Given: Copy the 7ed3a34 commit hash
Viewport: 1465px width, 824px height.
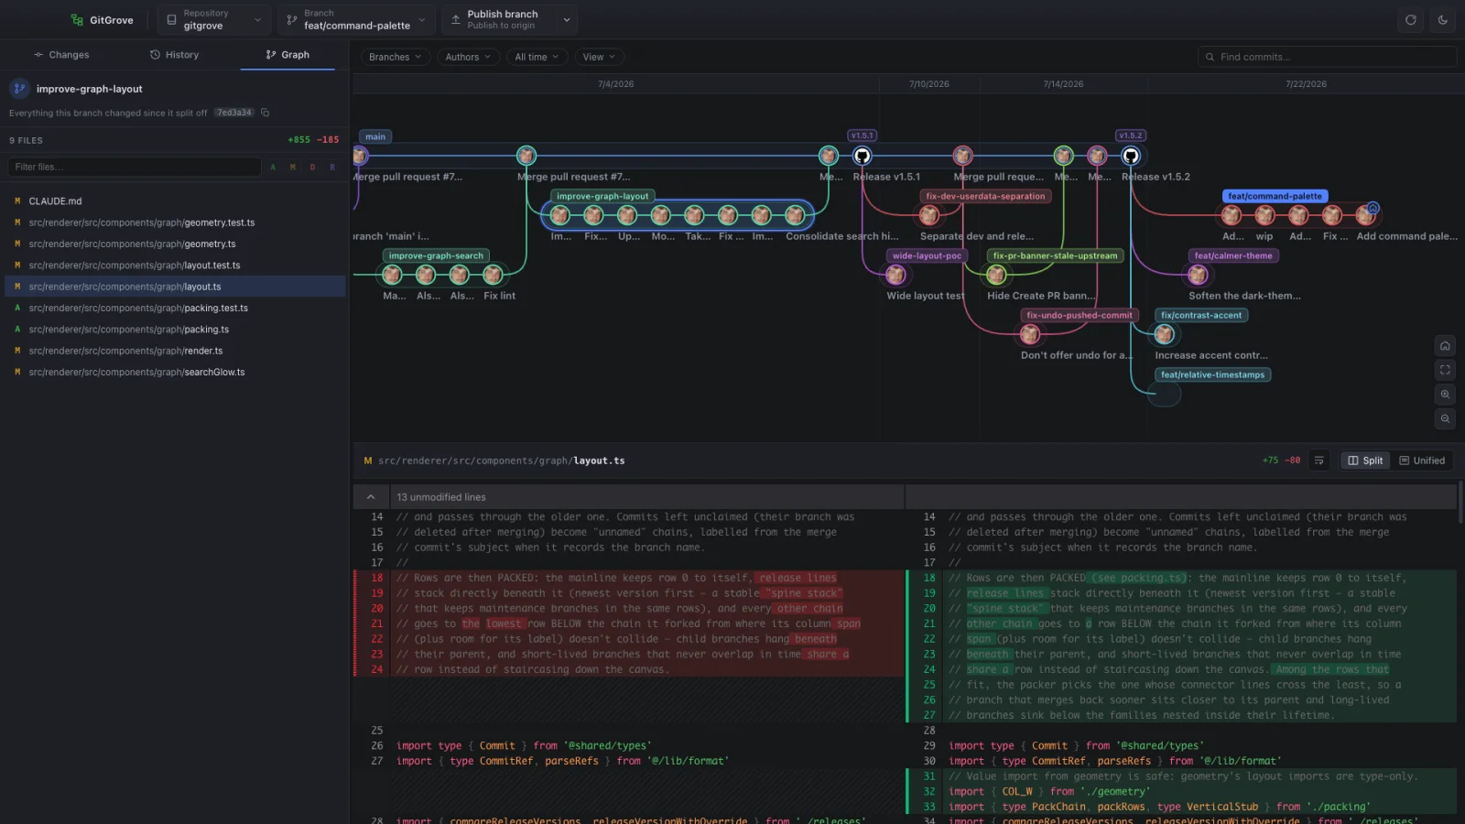Looking at the screenshot, I should (266, 113).
